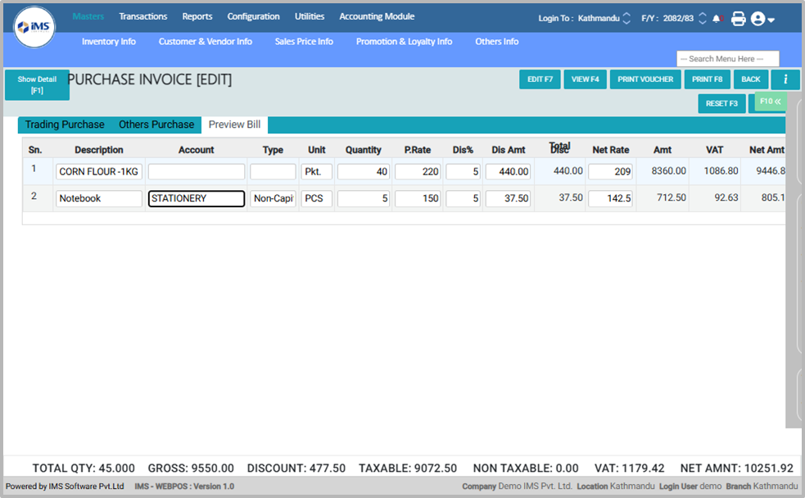805x498 pixels.
Task: Click the RESET F3 button
Action: pos(721,103)
